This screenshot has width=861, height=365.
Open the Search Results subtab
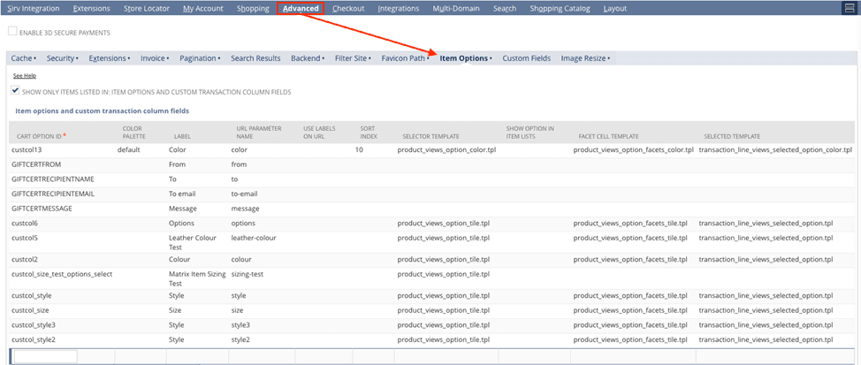pos(255,58)
